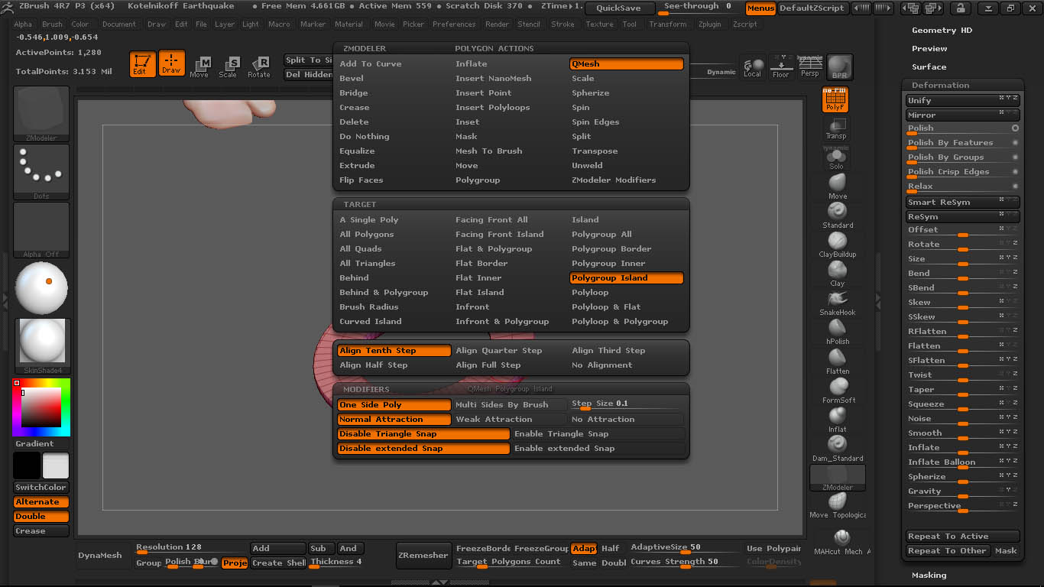
Task: Expand the Surface panel
Action: (x=929, y=66)
